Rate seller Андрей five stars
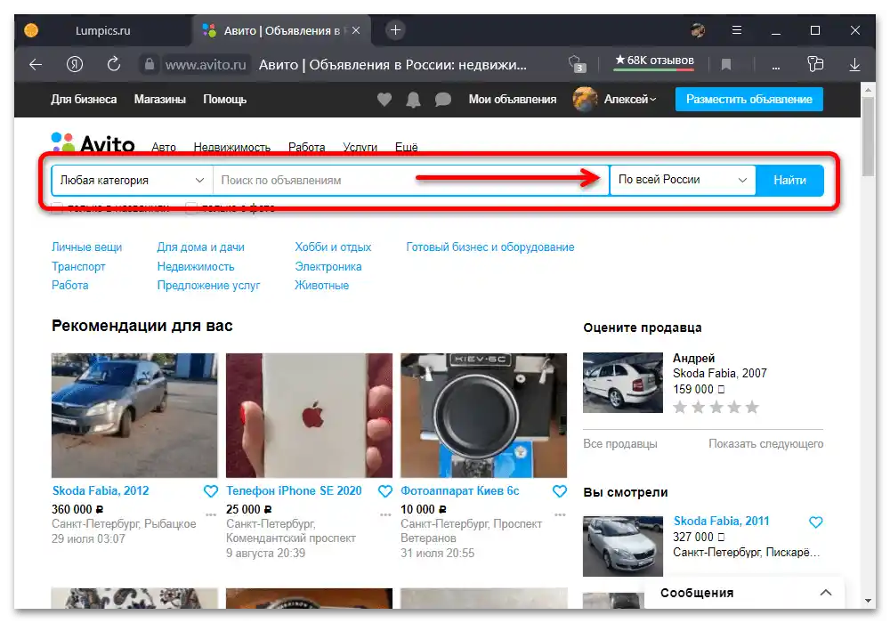This screenshot has width=890, height=623. [x=752, y=408]
